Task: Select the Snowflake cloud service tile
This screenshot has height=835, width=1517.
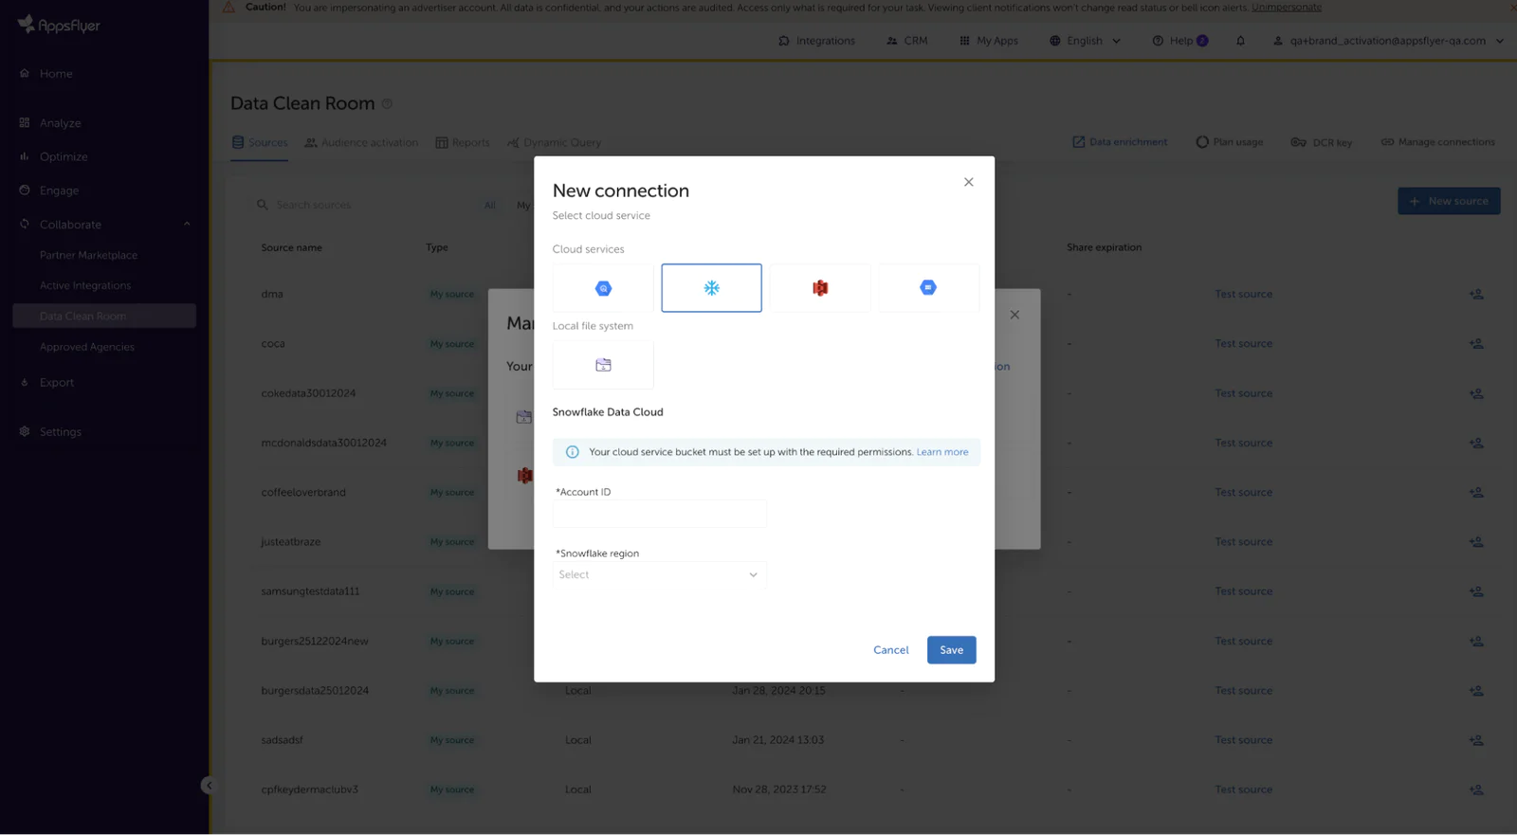Action: pos(711,288)
